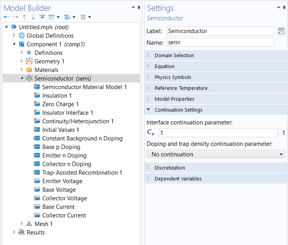The height and width of the screenshot is (245, 288).
Task: Click the move up arrow icon
Action: (x=24, y=17)
